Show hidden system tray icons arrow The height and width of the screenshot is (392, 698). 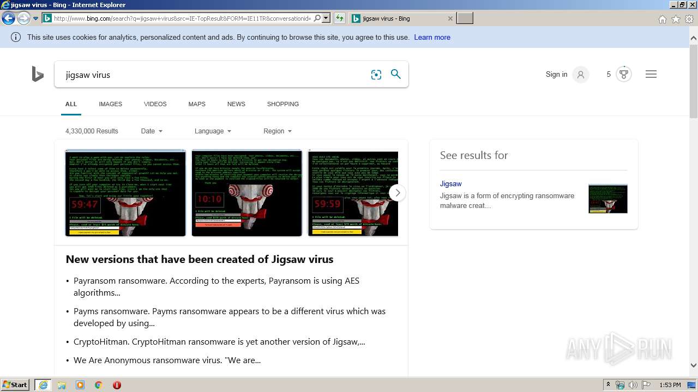coord(608,385)
